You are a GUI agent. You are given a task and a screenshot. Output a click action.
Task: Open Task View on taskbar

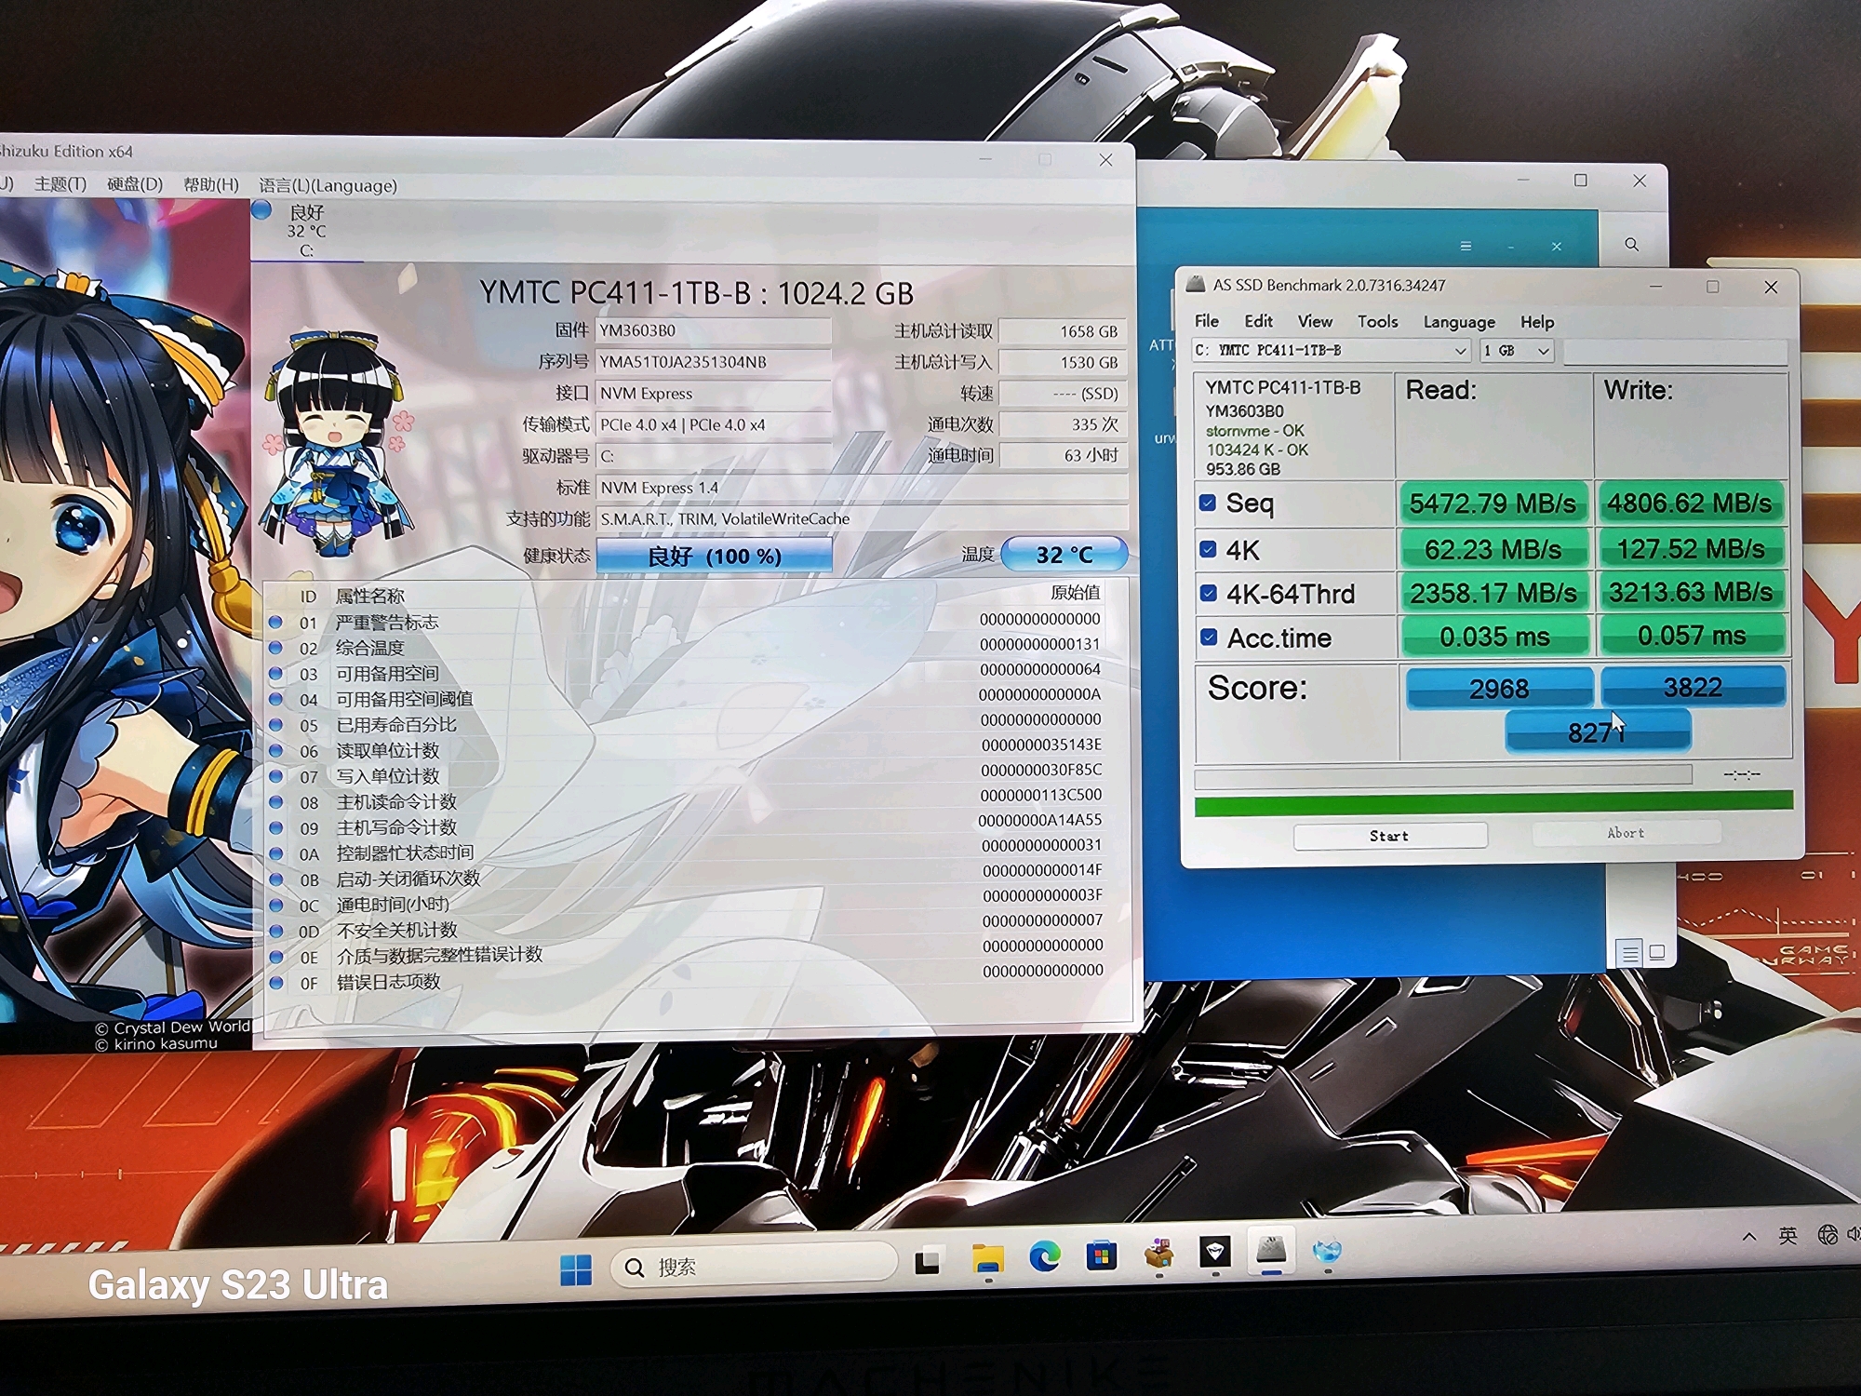(x=927, y=1263)
